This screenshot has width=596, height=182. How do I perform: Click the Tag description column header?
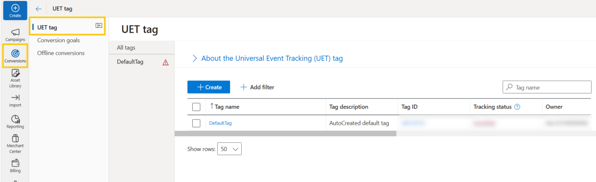coord(348,107)
